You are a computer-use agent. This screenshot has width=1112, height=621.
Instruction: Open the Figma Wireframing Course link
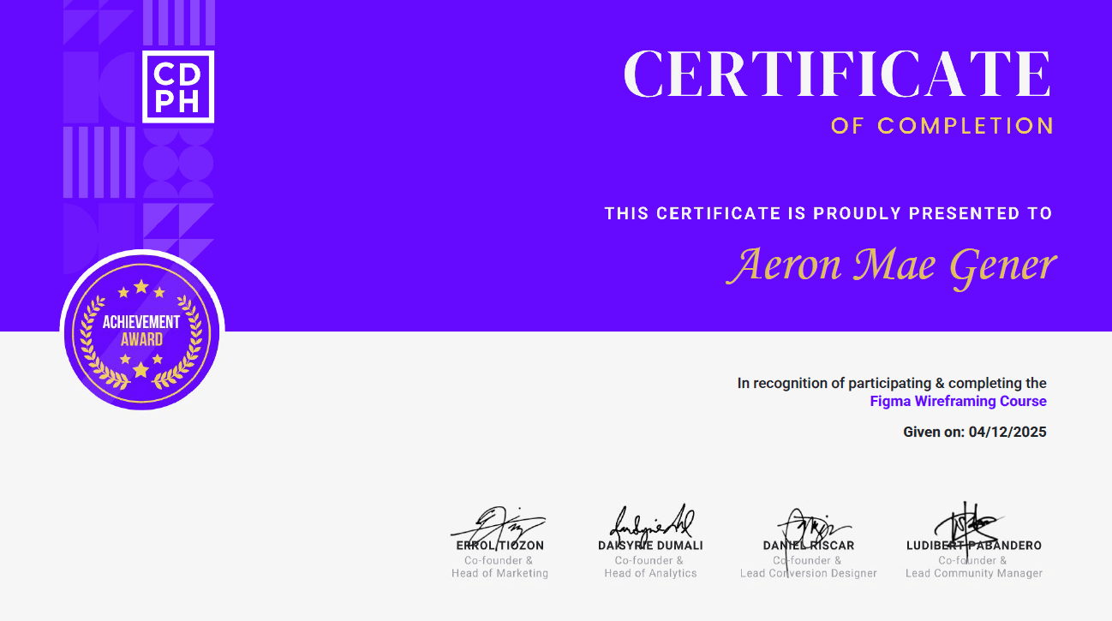click(x=958, y=401)
